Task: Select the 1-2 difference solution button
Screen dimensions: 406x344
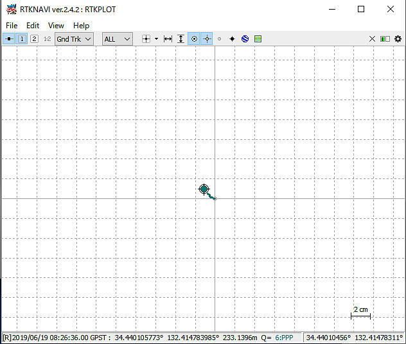Action: pyautogui.click(x=47, y=39)
